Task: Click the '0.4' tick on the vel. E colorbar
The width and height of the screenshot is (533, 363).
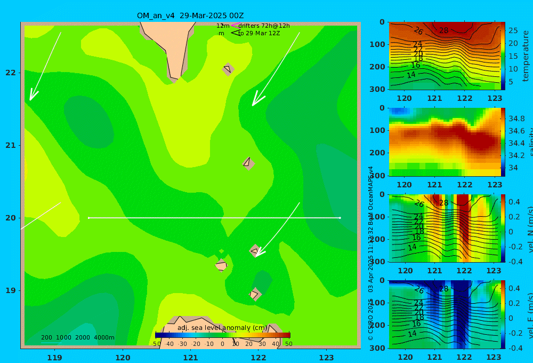Action: click(x=514, y=288)
